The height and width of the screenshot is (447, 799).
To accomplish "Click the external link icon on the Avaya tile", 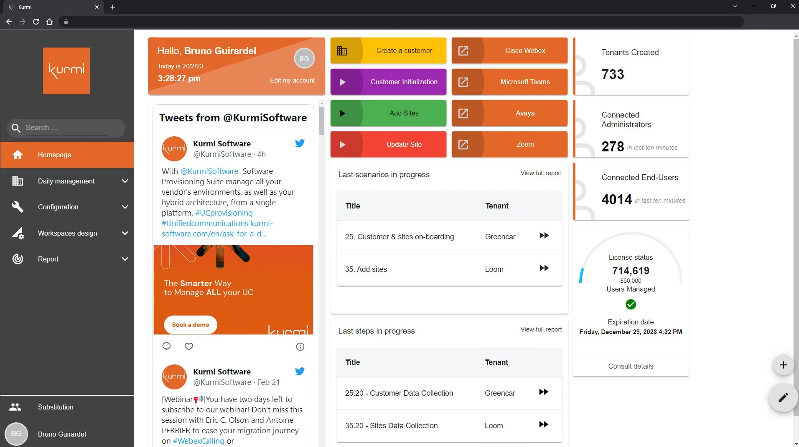I will click(463, 113).
